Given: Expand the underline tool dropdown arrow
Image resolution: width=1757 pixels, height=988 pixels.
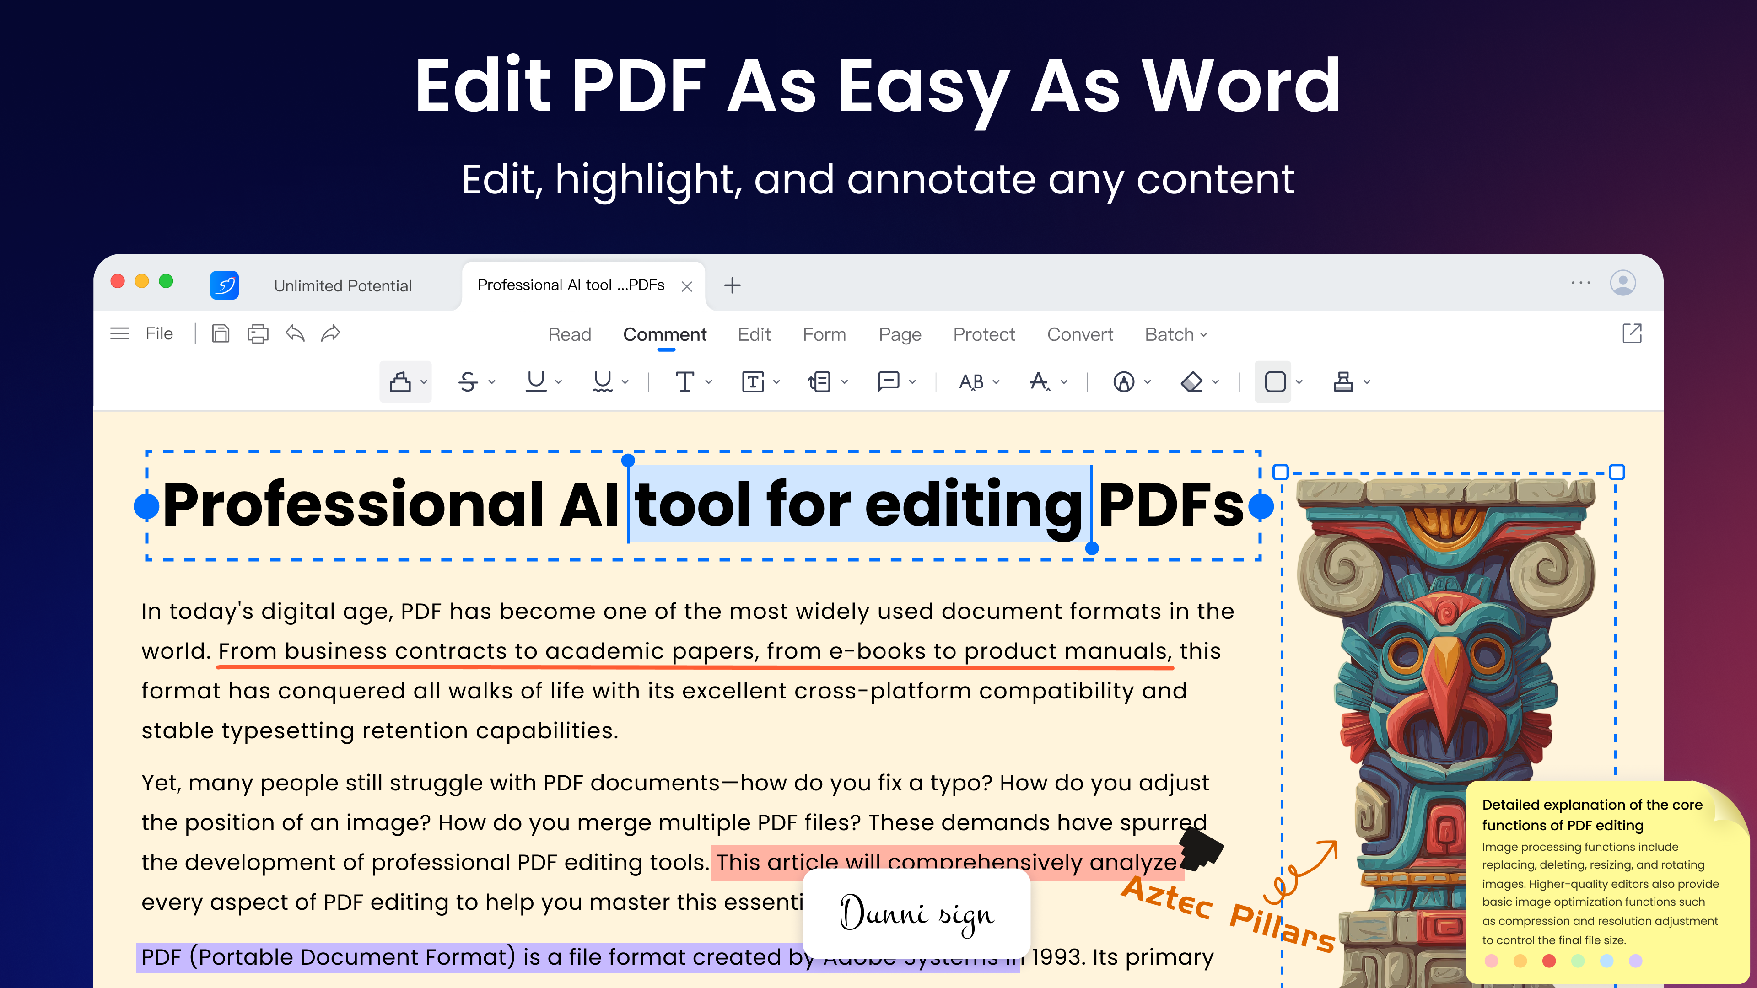Looking at the screenshot, I should click(x=559, y=382).
